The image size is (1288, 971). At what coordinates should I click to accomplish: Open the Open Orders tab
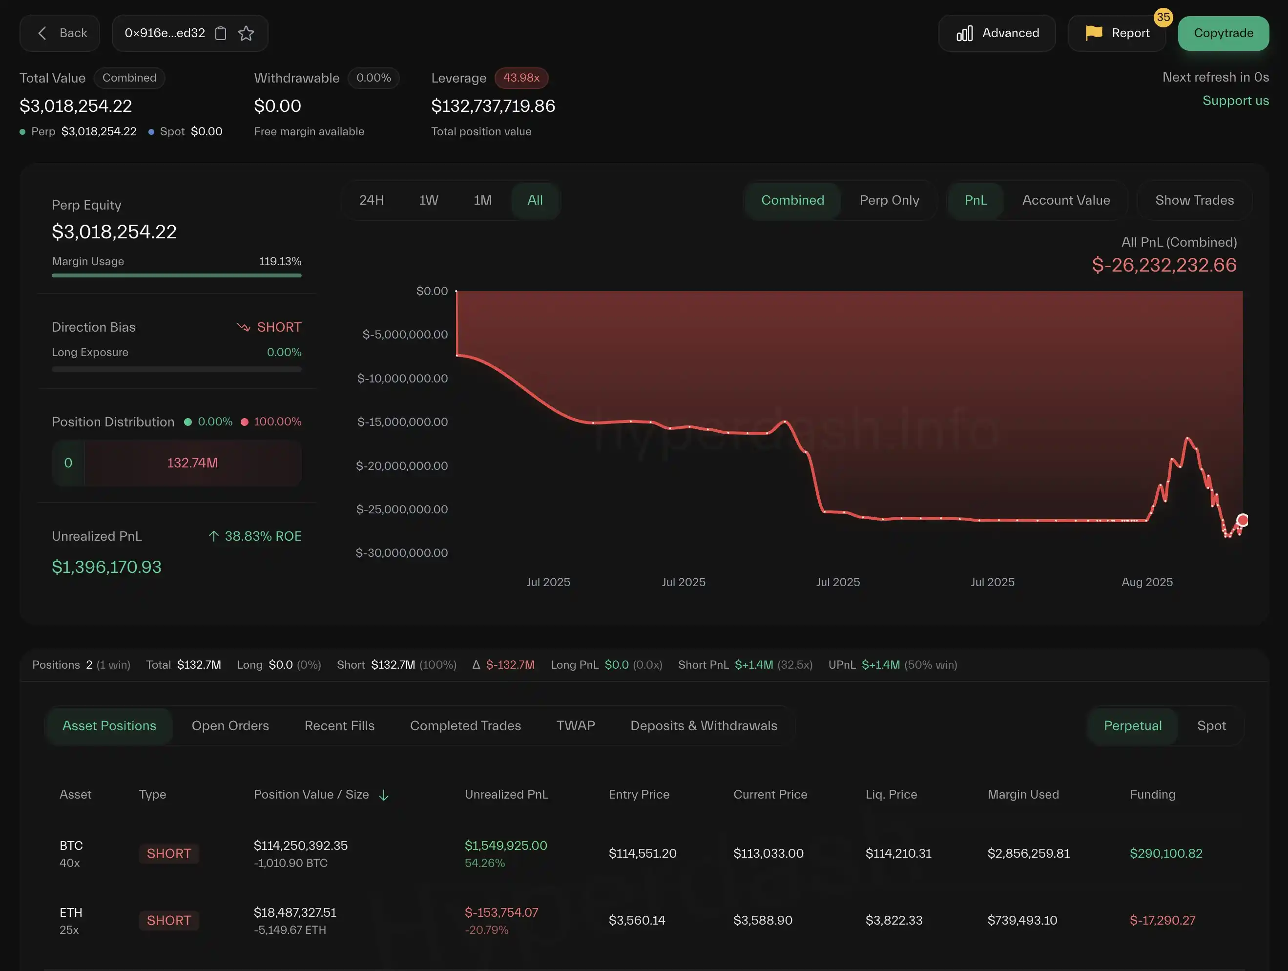click(x=230, y=726)
